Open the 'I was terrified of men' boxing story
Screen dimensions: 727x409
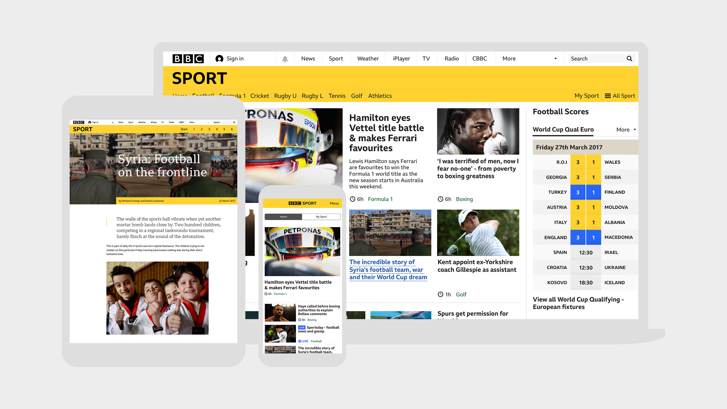[478, 168]
